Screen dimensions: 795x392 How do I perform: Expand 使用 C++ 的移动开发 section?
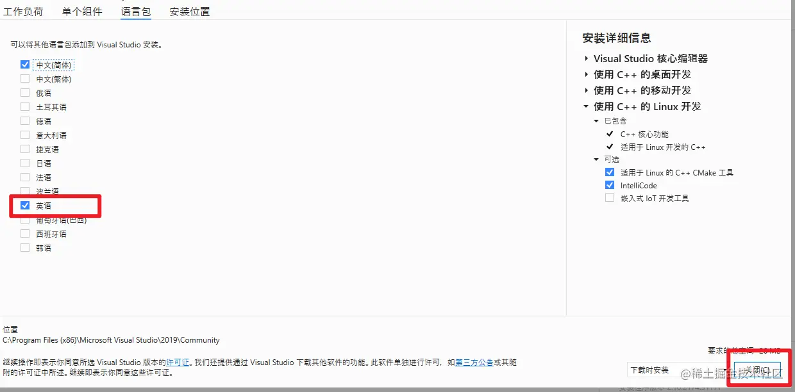pos(587,90)
